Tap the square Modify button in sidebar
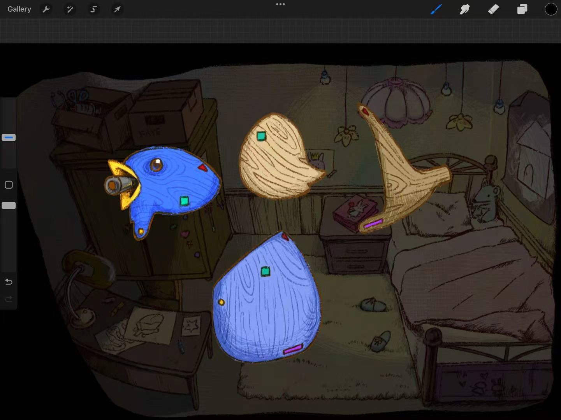 click(x=9, y=185)
